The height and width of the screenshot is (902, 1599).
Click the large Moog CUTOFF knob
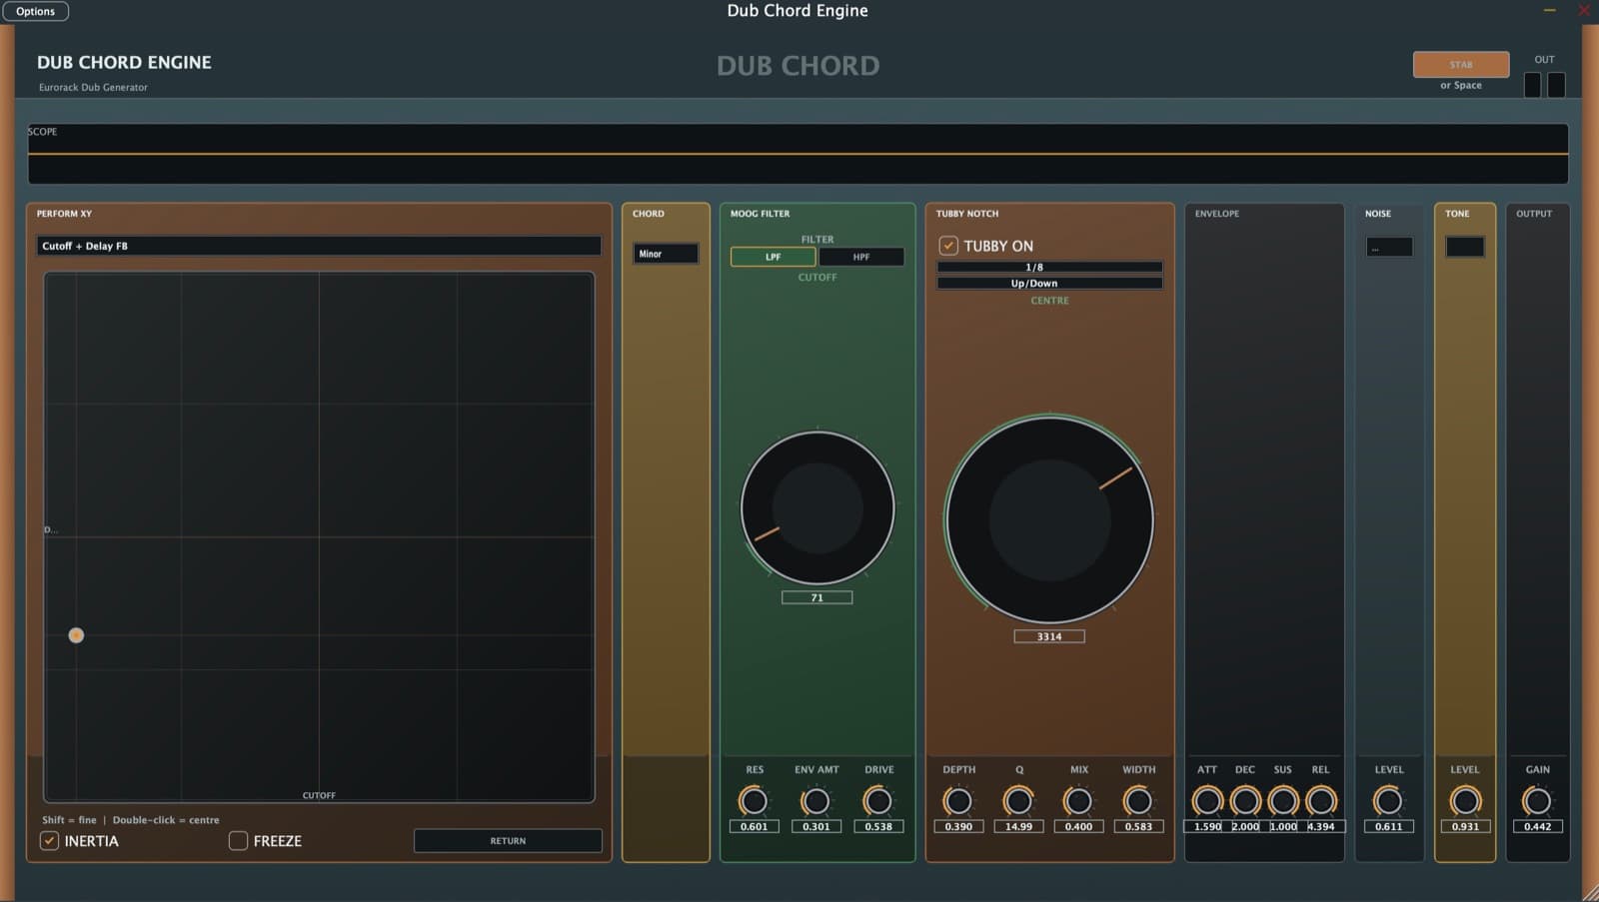click(x=817, y=507)
